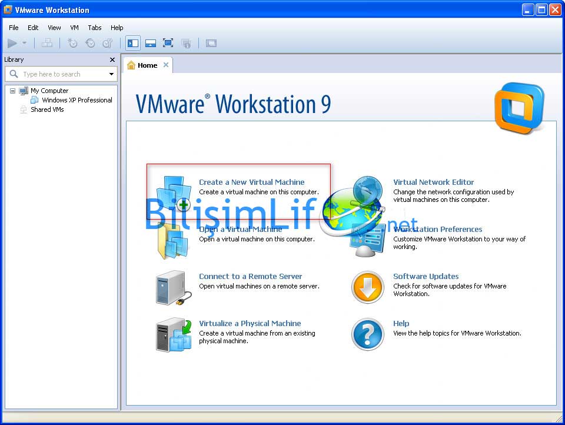Click the Software Updates download arrow icon
The image size is (565, 425).
point(367,287)
